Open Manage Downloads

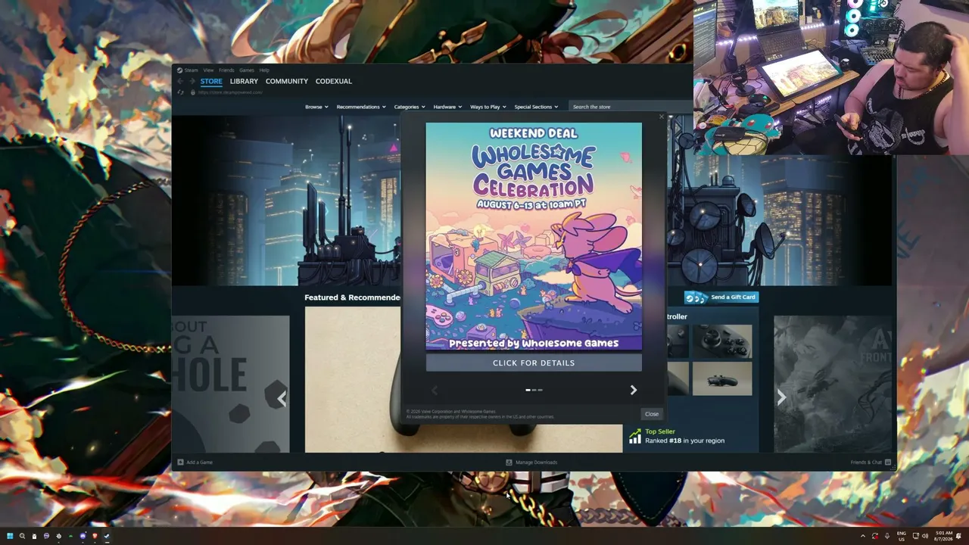pos(531,462)
